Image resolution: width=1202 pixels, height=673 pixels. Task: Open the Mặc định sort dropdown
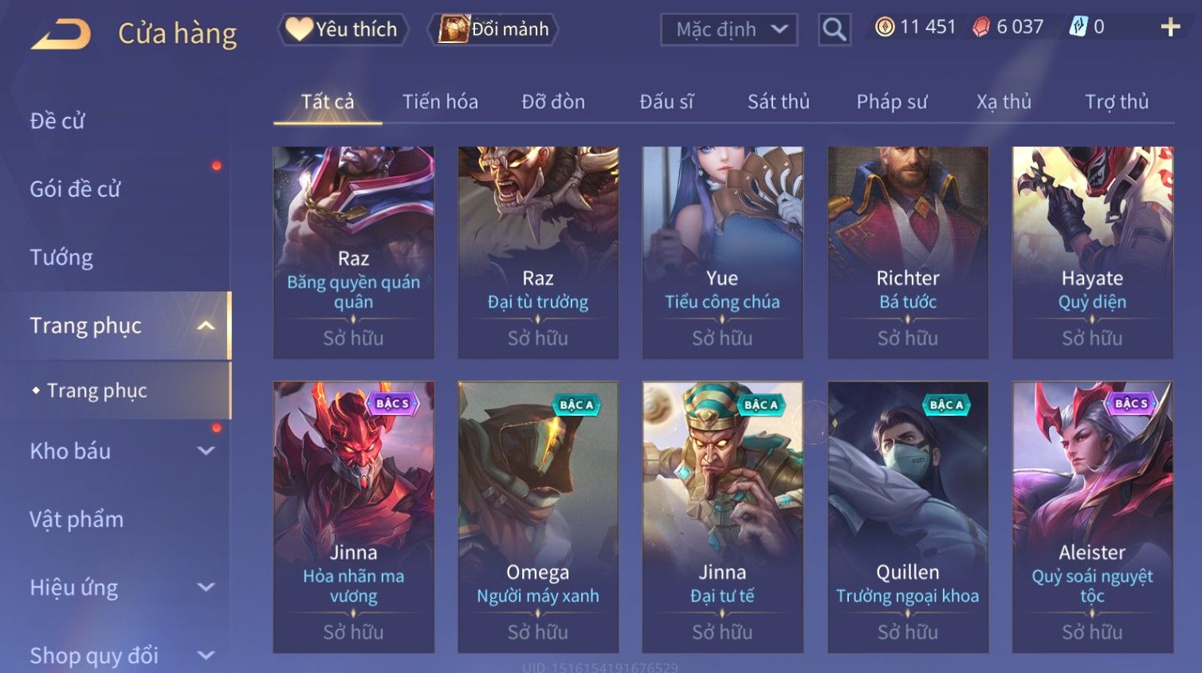tap(729, 29)
